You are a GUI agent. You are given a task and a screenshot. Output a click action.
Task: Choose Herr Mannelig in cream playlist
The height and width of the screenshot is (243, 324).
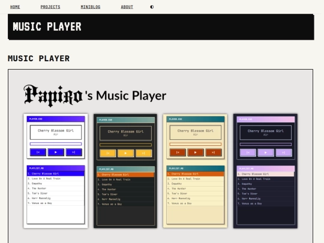(x=196, y=199)
